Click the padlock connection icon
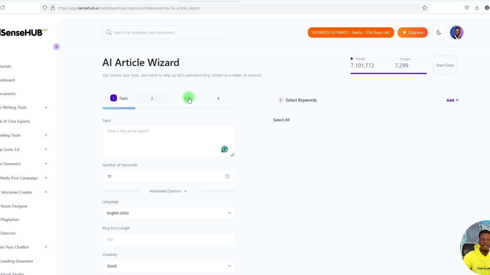 coord(52,8)
